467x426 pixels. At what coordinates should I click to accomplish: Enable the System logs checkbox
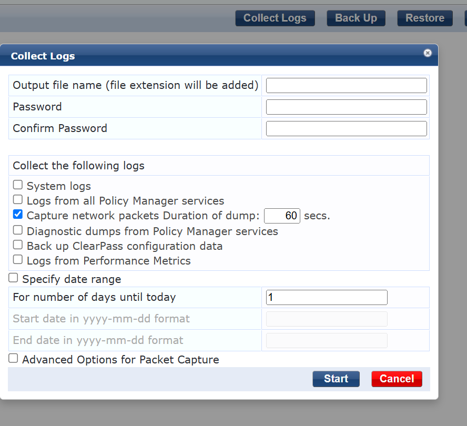pyautogui.click(x=18, y=185)
